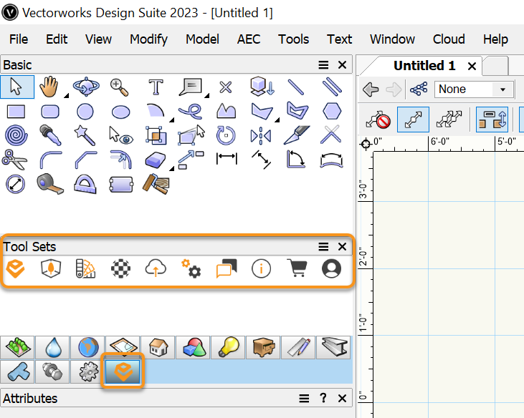
Task: Open the Tools menu
Action: (293, 39)
